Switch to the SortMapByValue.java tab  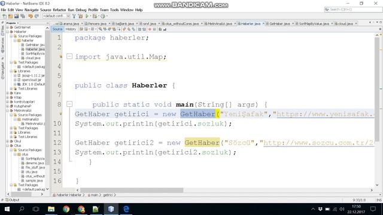(x=314, y=24)
